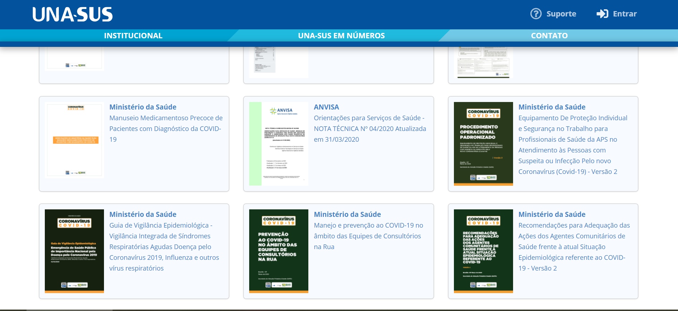Click the ANVISA heading link

326,107
